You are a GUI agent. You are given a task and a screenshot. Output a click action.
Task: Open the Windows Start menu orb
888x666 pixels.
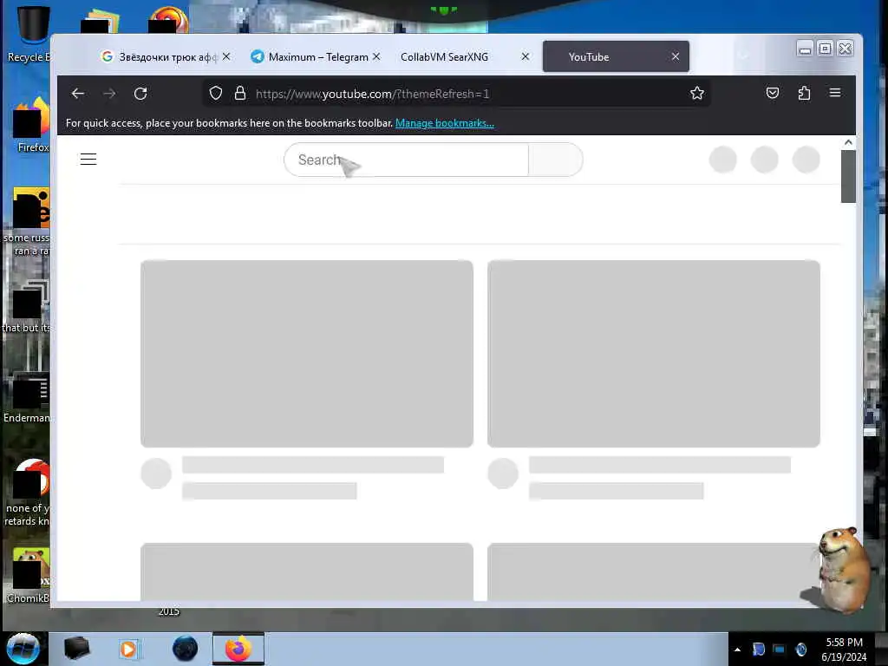coord(23,649)
